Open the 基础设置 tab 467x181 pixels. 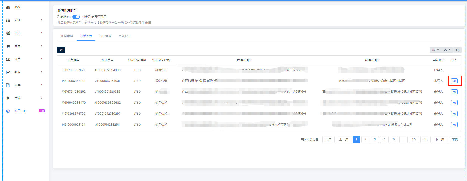124,36
